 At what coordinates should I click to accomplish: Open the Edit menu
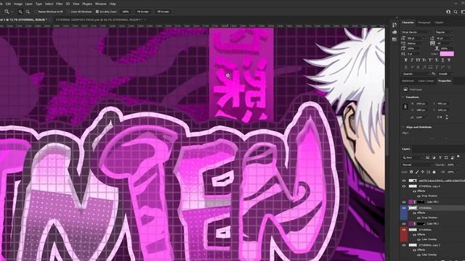coord(8,4)
